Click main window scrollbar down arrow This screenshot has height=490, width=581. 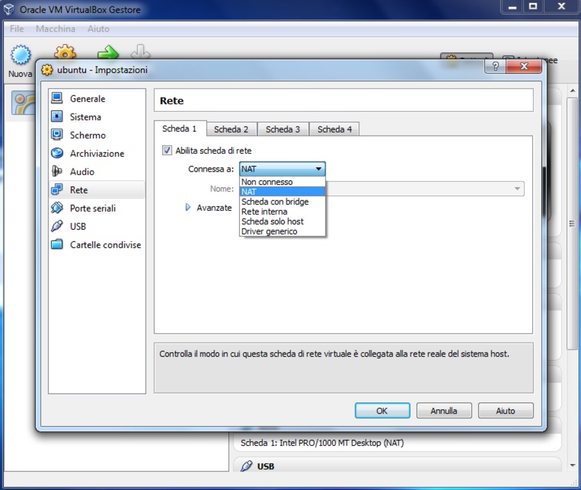pyautogui.click(x=573, y=465)
